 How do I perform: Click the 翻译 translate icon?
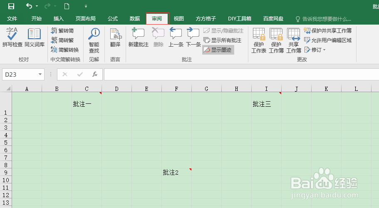(115, 38)
